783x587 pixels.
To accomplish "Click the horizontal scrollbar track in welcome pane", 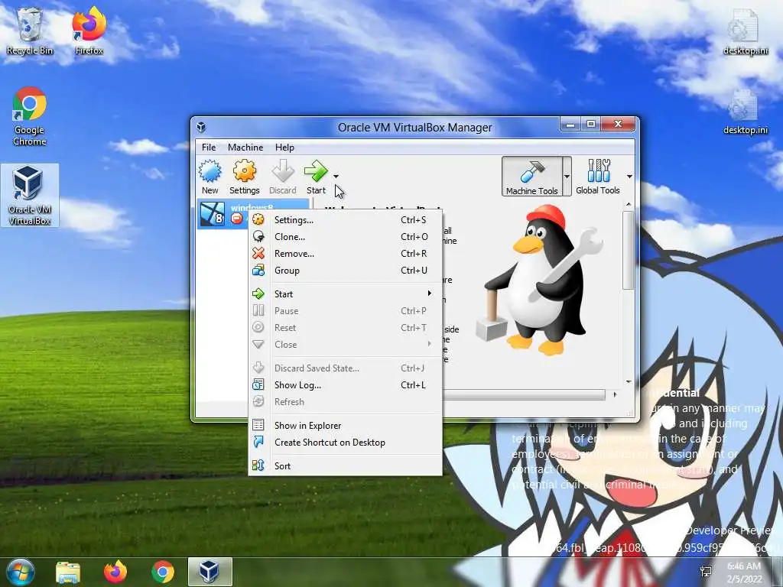I will [525, 395].
